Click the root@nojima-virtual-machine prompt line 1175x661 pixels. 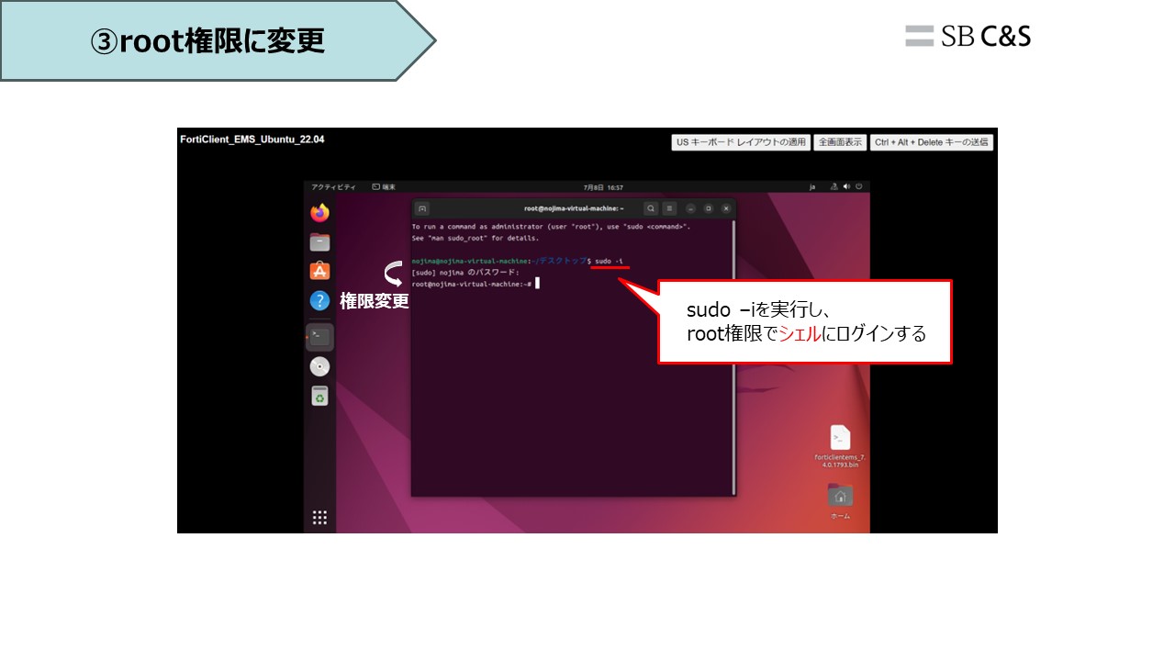point(472,284)
